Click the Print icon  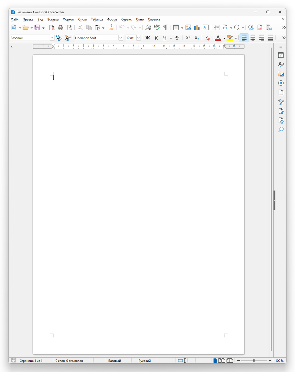point(61,28)
